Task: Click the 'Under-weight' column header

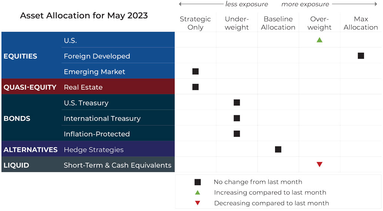Action: click(x=237, y=23)
